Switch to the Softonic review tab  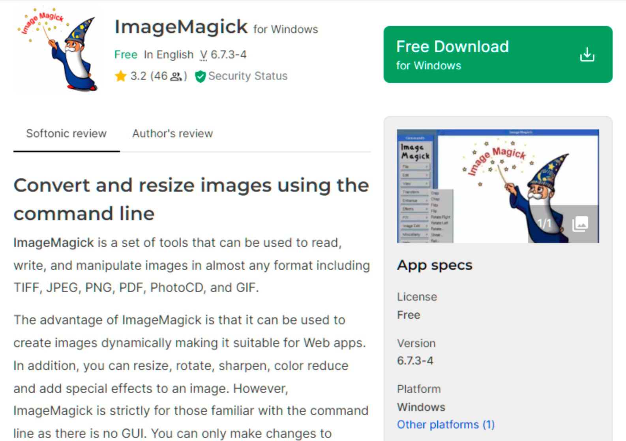coord(66,134)
